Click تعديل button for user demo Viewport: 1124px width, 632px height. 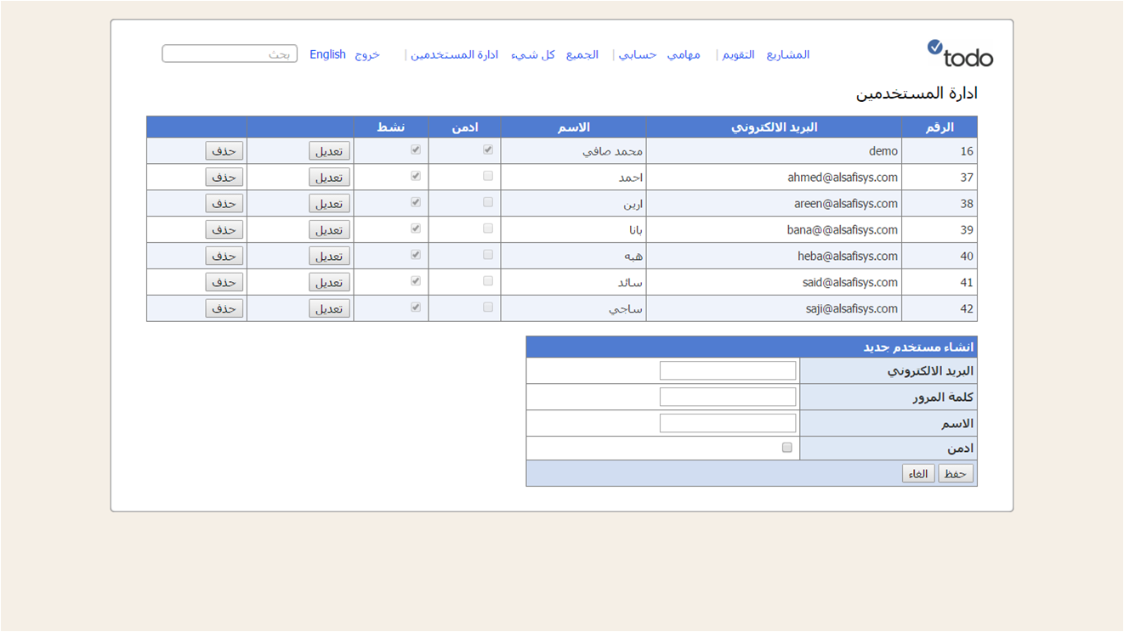point(329,151)
